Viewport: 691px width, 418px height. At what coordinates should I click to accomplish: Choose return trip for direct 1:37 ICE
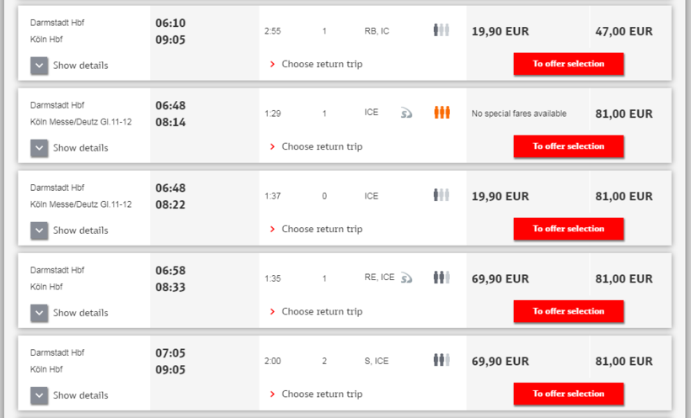(321, 229)
